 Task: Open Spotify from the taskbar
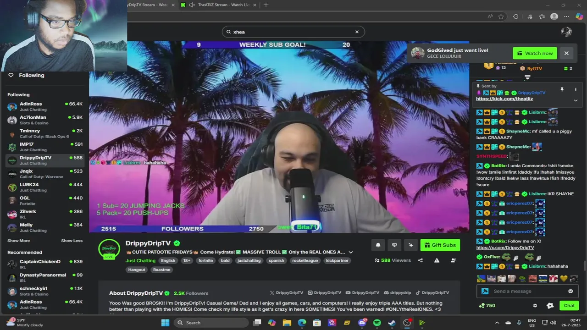377,323
